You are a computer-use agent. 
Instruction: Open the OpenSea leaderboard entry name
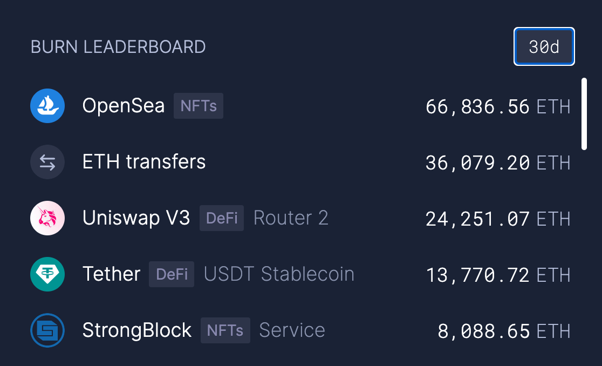pyautogui.click(x=123, y=106)
